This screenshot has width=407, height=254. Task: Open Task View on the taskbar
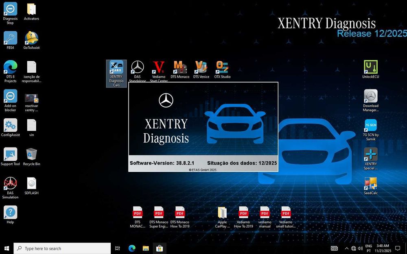118,248
